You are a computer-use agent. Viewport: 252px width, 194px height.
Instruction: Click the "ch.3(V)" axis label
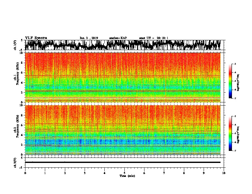(15, 163)
